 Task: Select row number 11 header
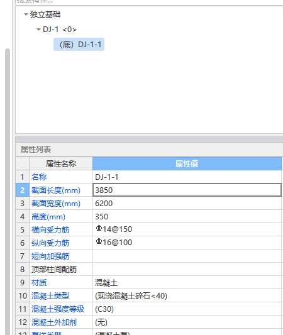tap(23, 309)
